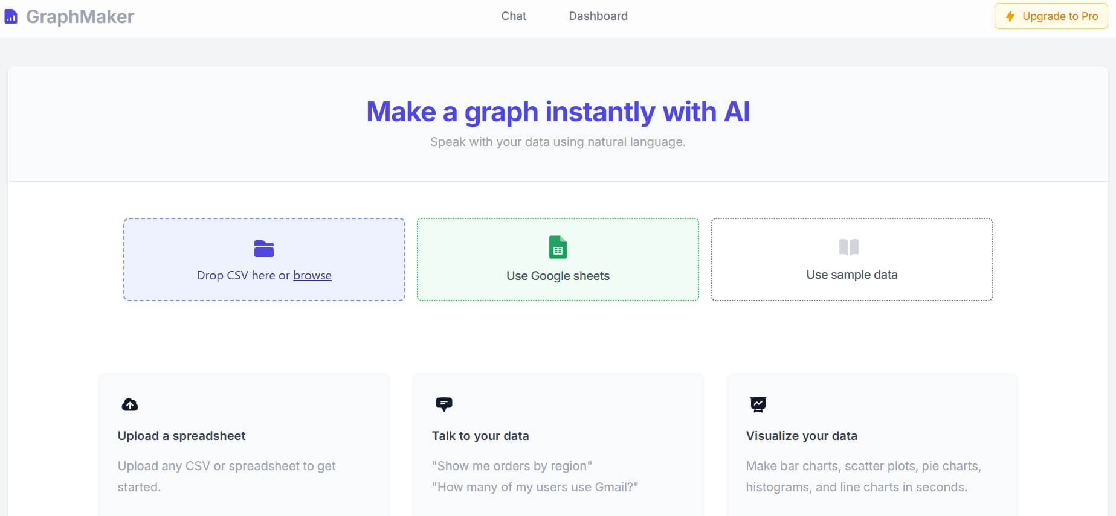Click the lightning bolt upgrade icon

1010,16
